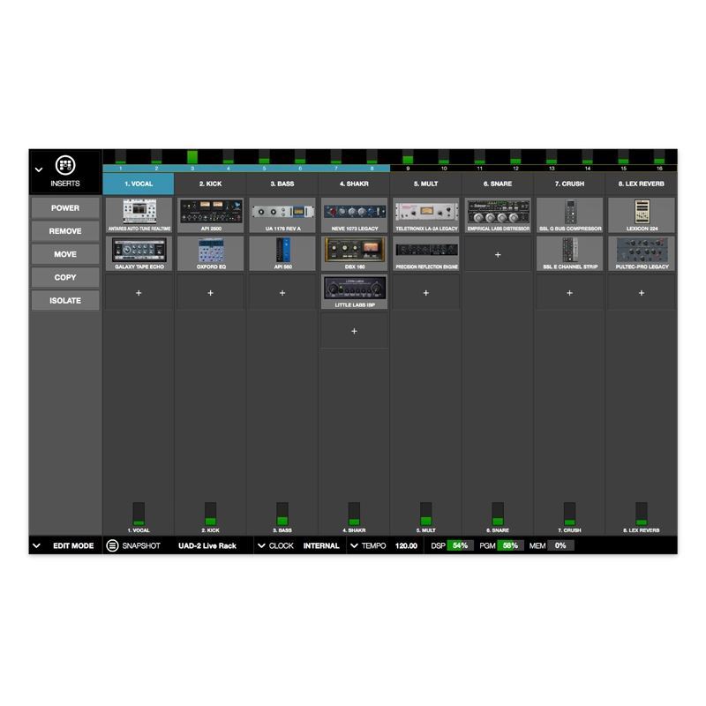Screen dimensions: 706x706
Task: Click the Inserts view icon
Action: tap(65, 165)
